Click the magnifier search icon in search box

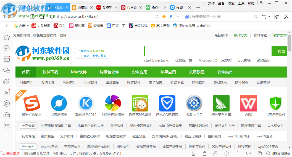tap(256, 17)
